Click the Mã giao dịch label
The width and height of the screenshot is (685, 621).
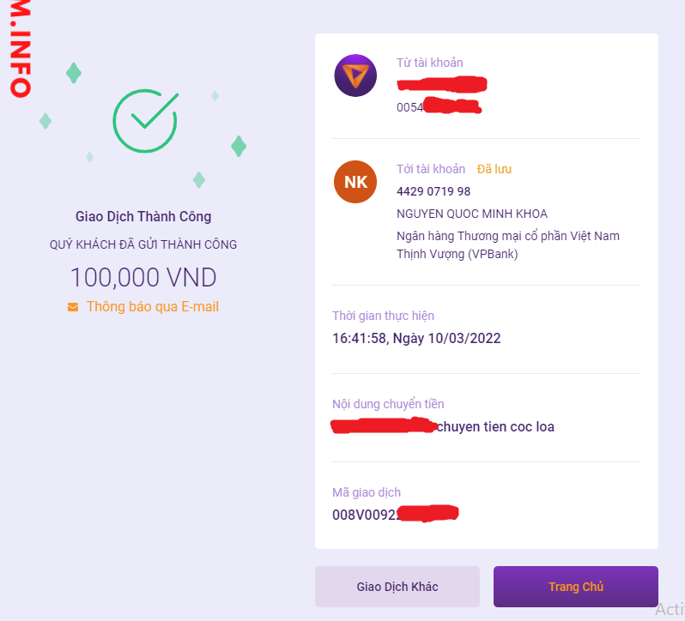[x=367, y=492]
